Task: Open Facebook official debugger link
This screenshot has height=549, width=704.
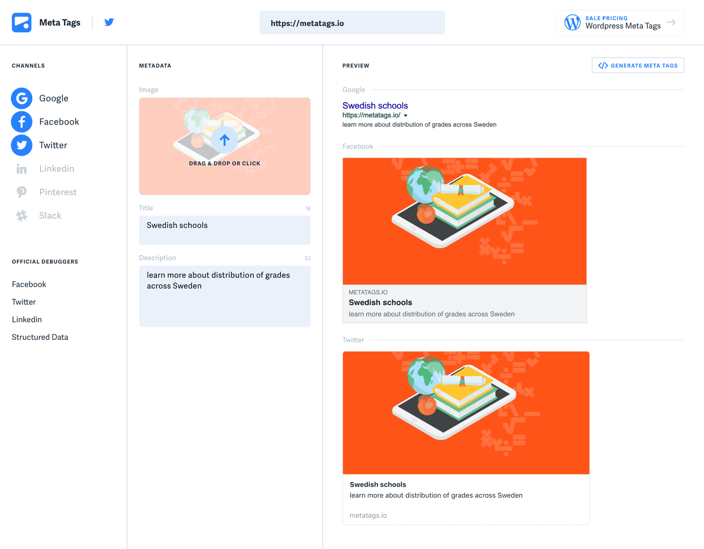Action: tap(29, 284)
